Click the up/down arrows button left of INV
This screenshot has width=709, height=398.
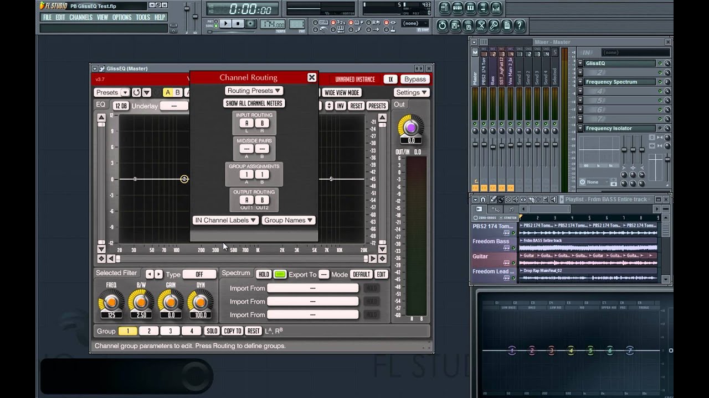tap(329, 106)
